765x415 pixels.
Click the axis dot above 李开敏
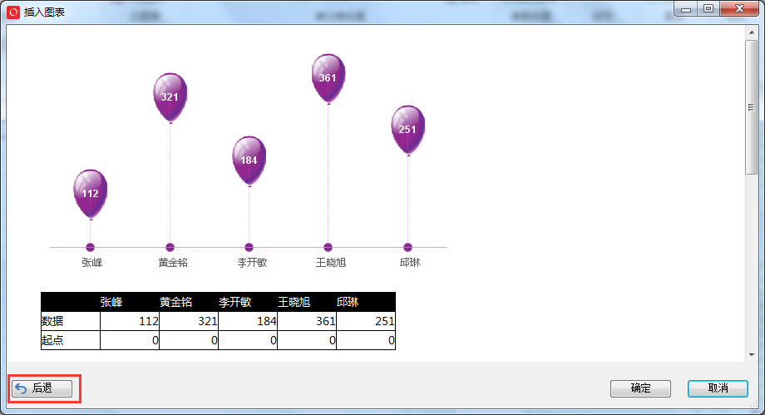[x=249, y=248]
